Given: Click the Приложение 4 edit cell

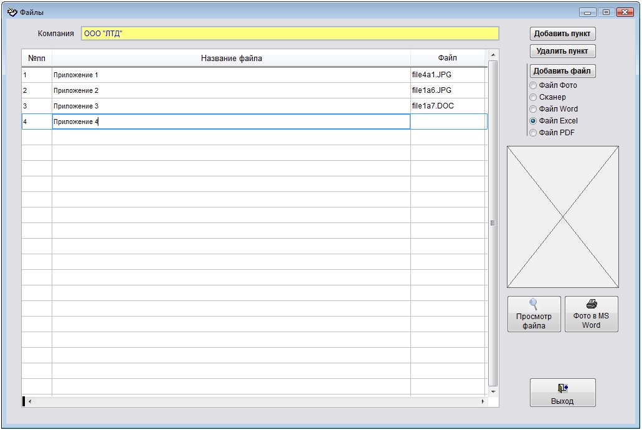Looking at the screenshot, I should click(x=232, y=122).
